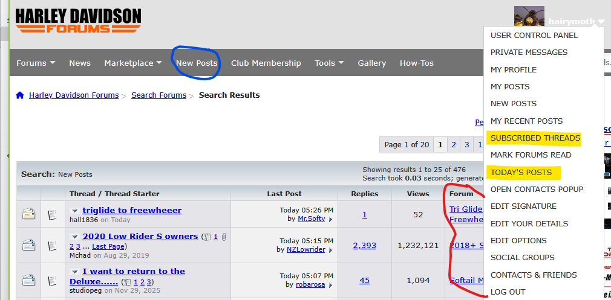Choose Today's Posts in user menu
The width and height of the screenshot is (611, 300).
(521, 172)
